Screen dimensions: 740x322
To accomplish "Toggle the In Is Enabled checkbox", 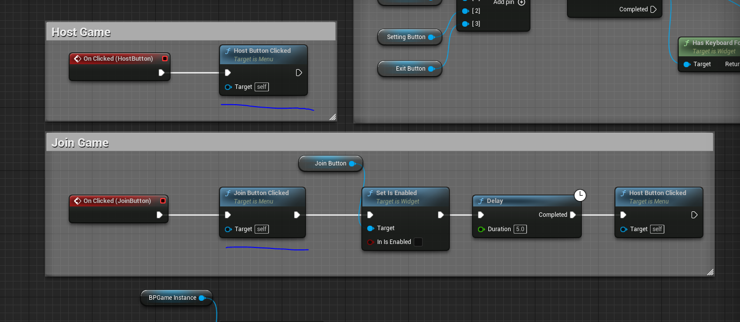I will pos(418,242).
